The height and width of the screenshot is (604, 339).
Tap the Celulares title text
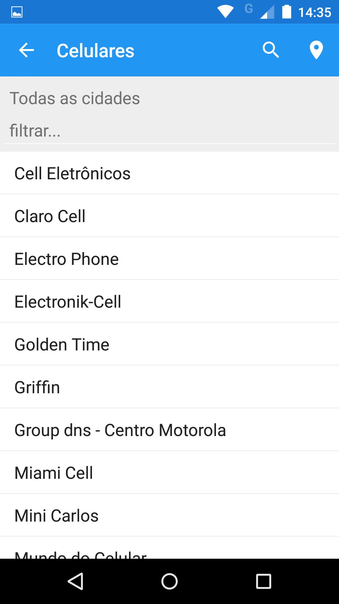(x=95, y=51)
